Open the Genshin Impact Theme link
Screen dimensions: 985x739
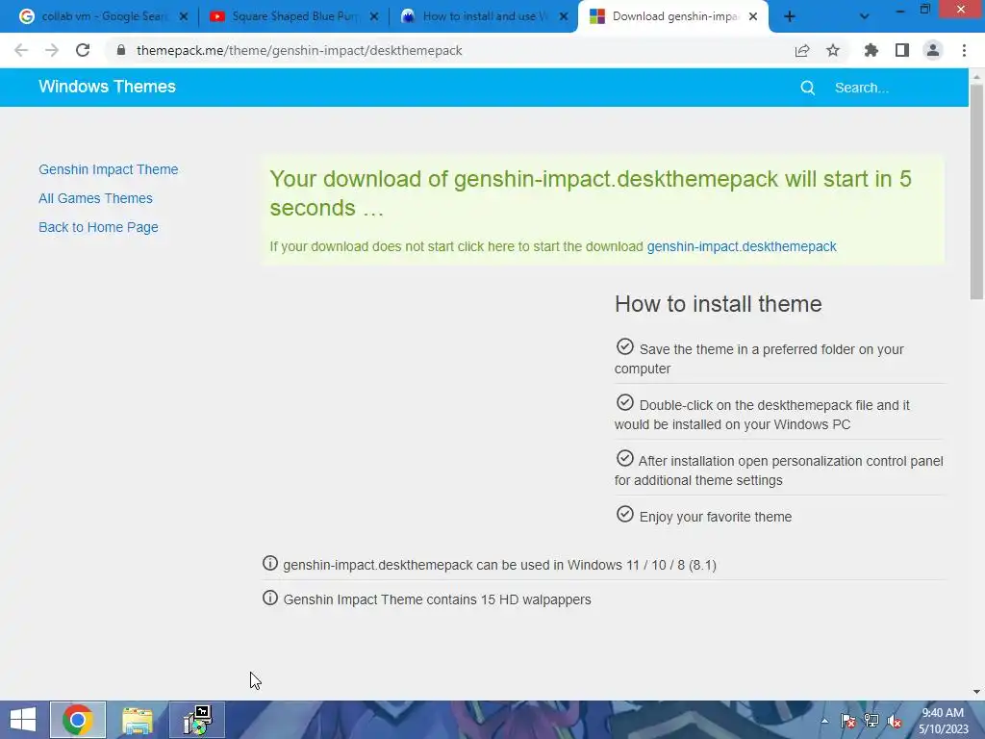click(108, 169)
